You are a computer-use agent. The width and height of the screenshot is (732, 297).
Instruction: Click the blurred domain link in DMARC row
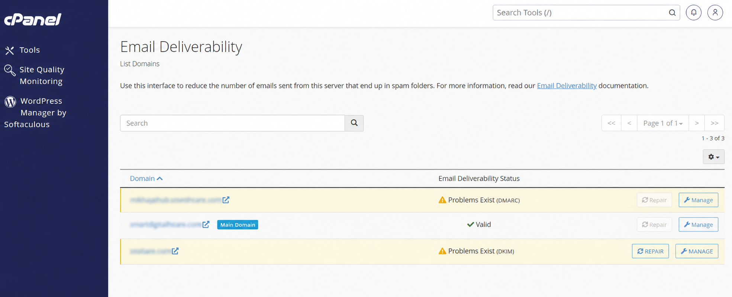[175, 200]
